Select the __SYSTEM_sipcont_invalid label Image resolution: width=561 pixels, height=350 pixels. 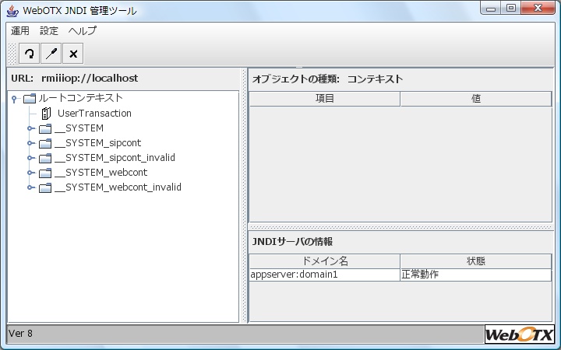(115, 157)
